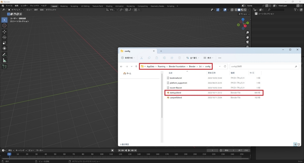The height and width of the screenshot is (163, 304).
Task: Switch to the Sculpting workspace tab
Action: click(74, 6)
